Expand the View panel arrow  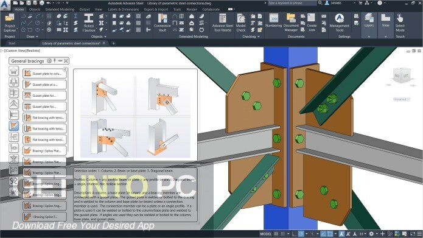pos(385,37)
